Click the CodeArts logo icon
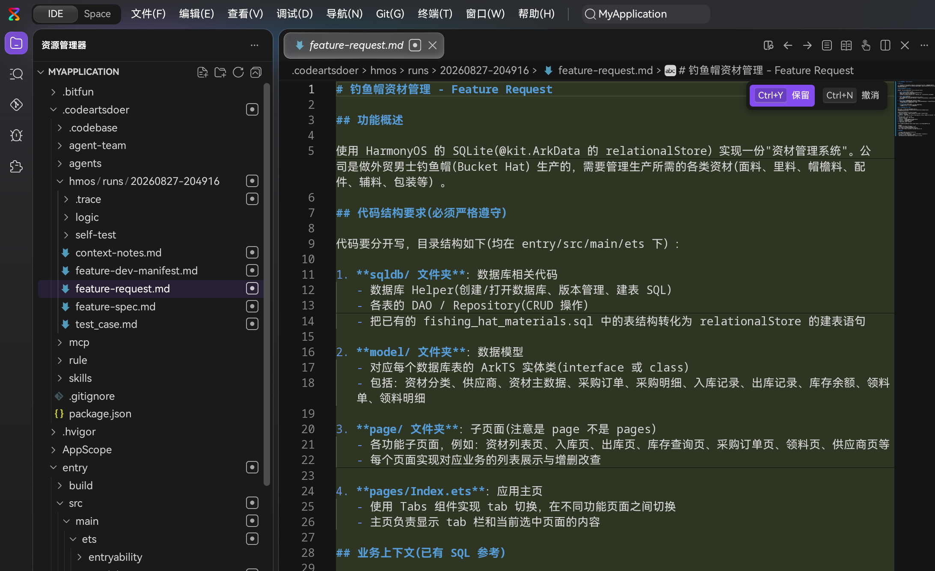935x571 pixels. [15, 14]
